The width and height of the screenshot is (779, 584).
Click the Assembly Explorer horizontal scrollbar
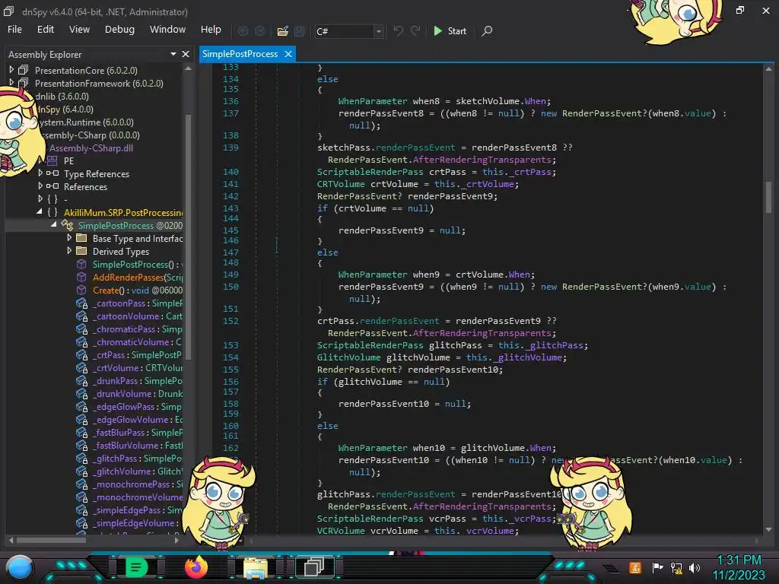click(x=51, y=540)
